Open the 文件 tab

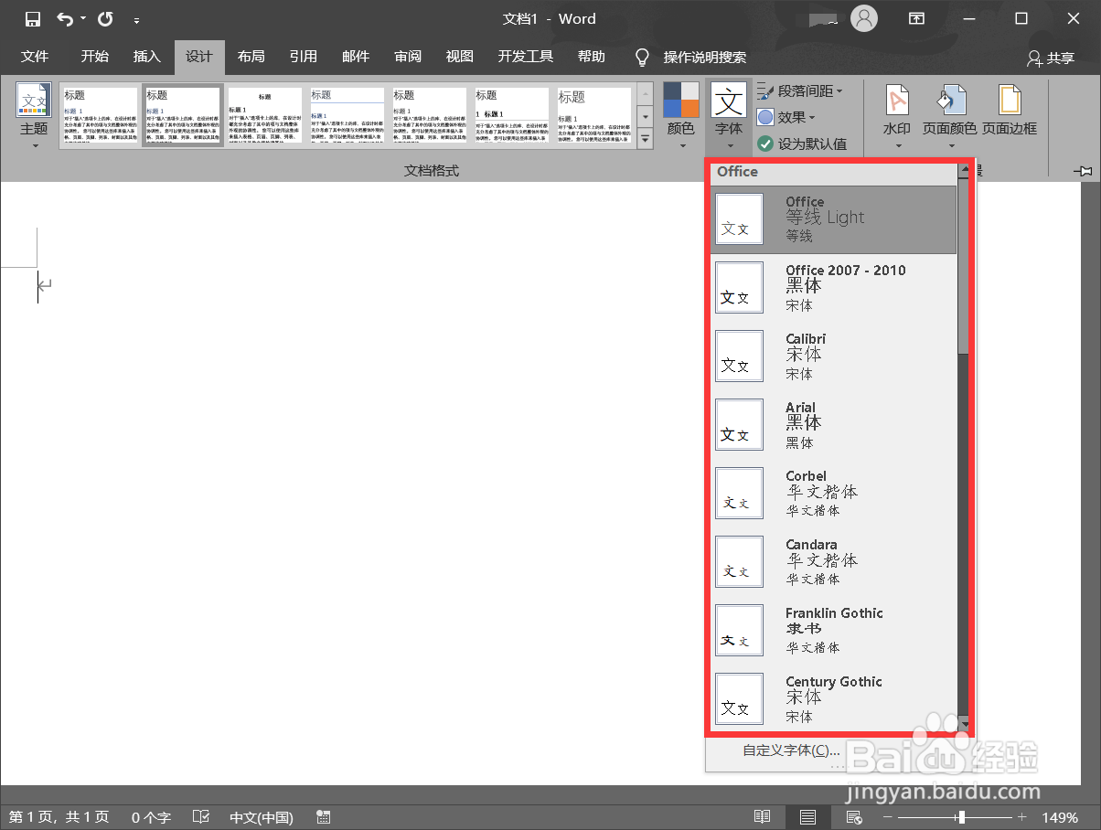35,57
